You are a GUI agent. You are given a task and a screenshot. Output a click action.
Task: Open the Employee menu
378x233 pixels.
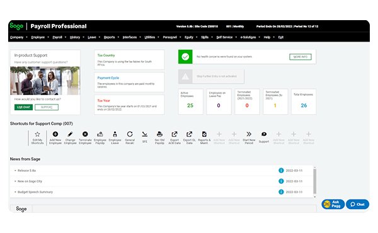click(x=38, y=37)
